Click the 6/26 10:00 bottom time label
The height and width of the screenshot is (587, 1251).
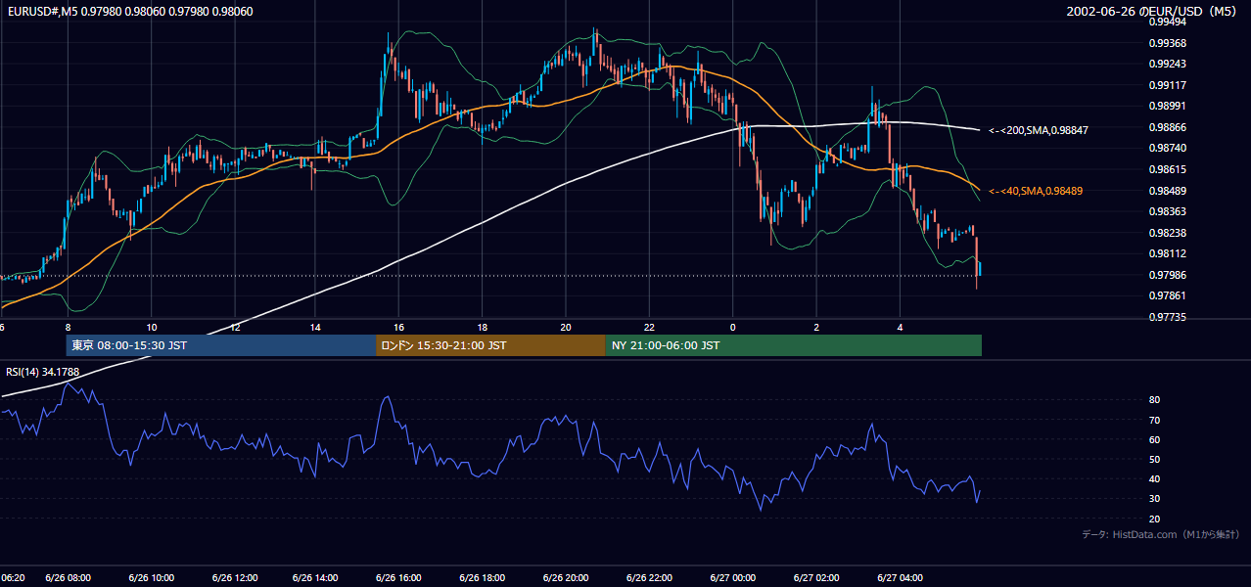[151, 578]
